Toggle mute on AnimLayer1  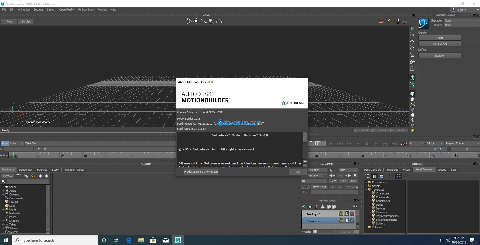[352, 213]
